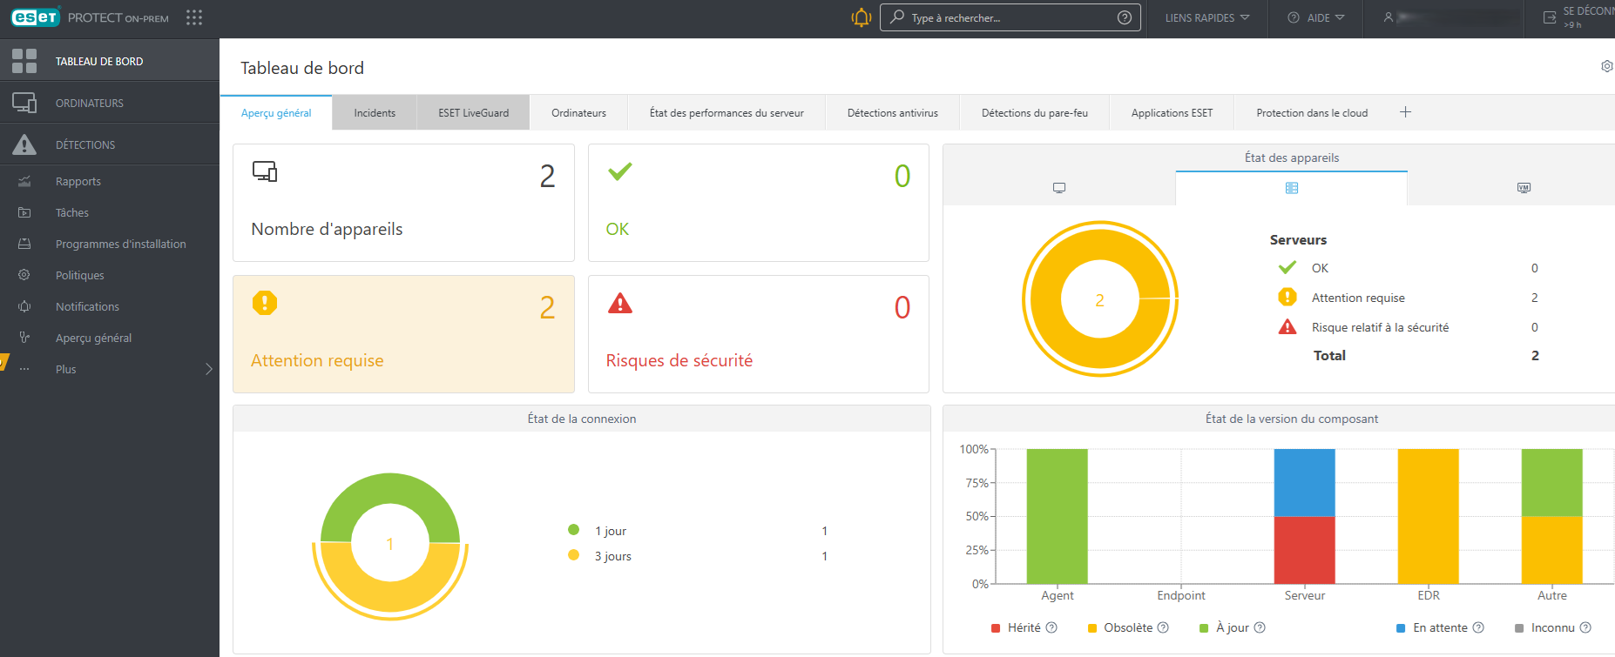Click the help icon next to En attente
The height and width of the screenshot is (657, 1615).
pyautogui.click(x=1478, y=627)
